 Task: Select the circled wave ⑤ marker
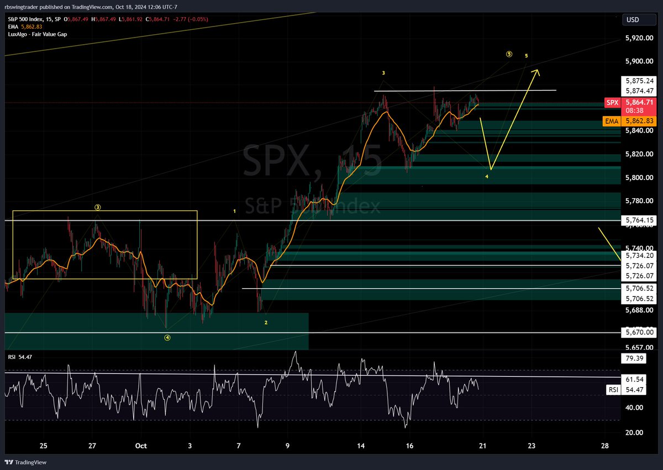click(x=509, y=54)
